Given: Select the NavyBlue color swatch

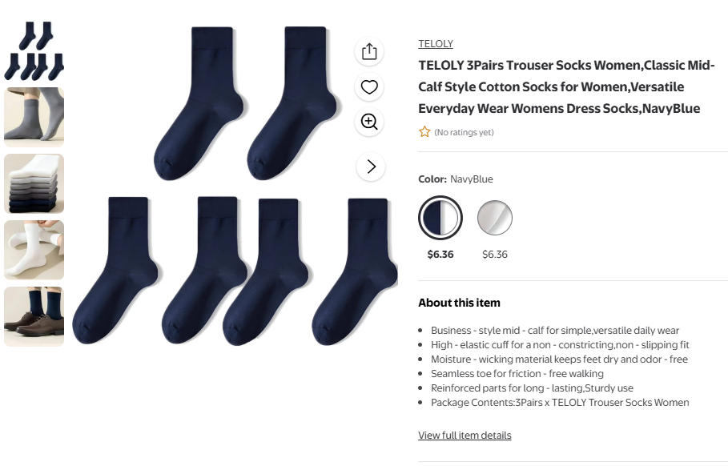Looking at the screenshot, I should click(x=440, y=218).
